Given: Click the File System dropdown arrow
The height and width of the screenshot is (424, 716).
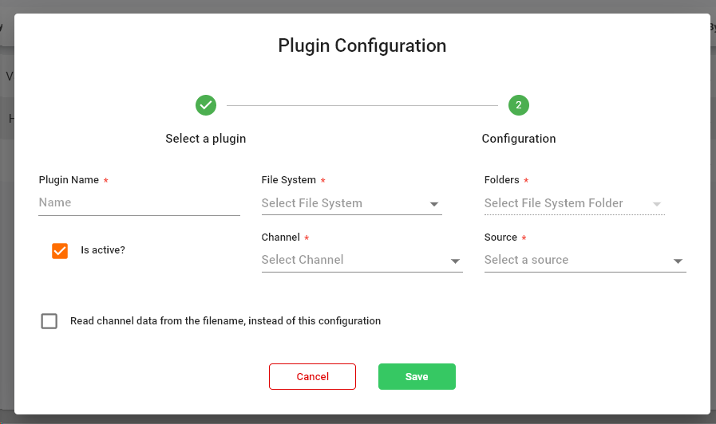Looking at the screenshot, I should (x=434, y=204).
